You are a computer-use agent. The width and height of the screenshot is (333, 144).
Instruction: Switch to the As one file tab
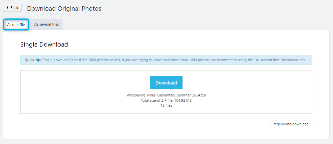(x=16, y=25)
